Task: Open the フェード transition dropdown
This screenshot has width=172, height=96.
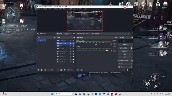Action: point(125,64)
